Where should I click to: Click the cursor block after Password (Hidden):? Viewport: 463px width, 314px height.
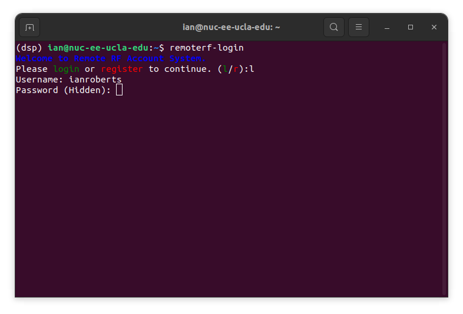point(119,90)
